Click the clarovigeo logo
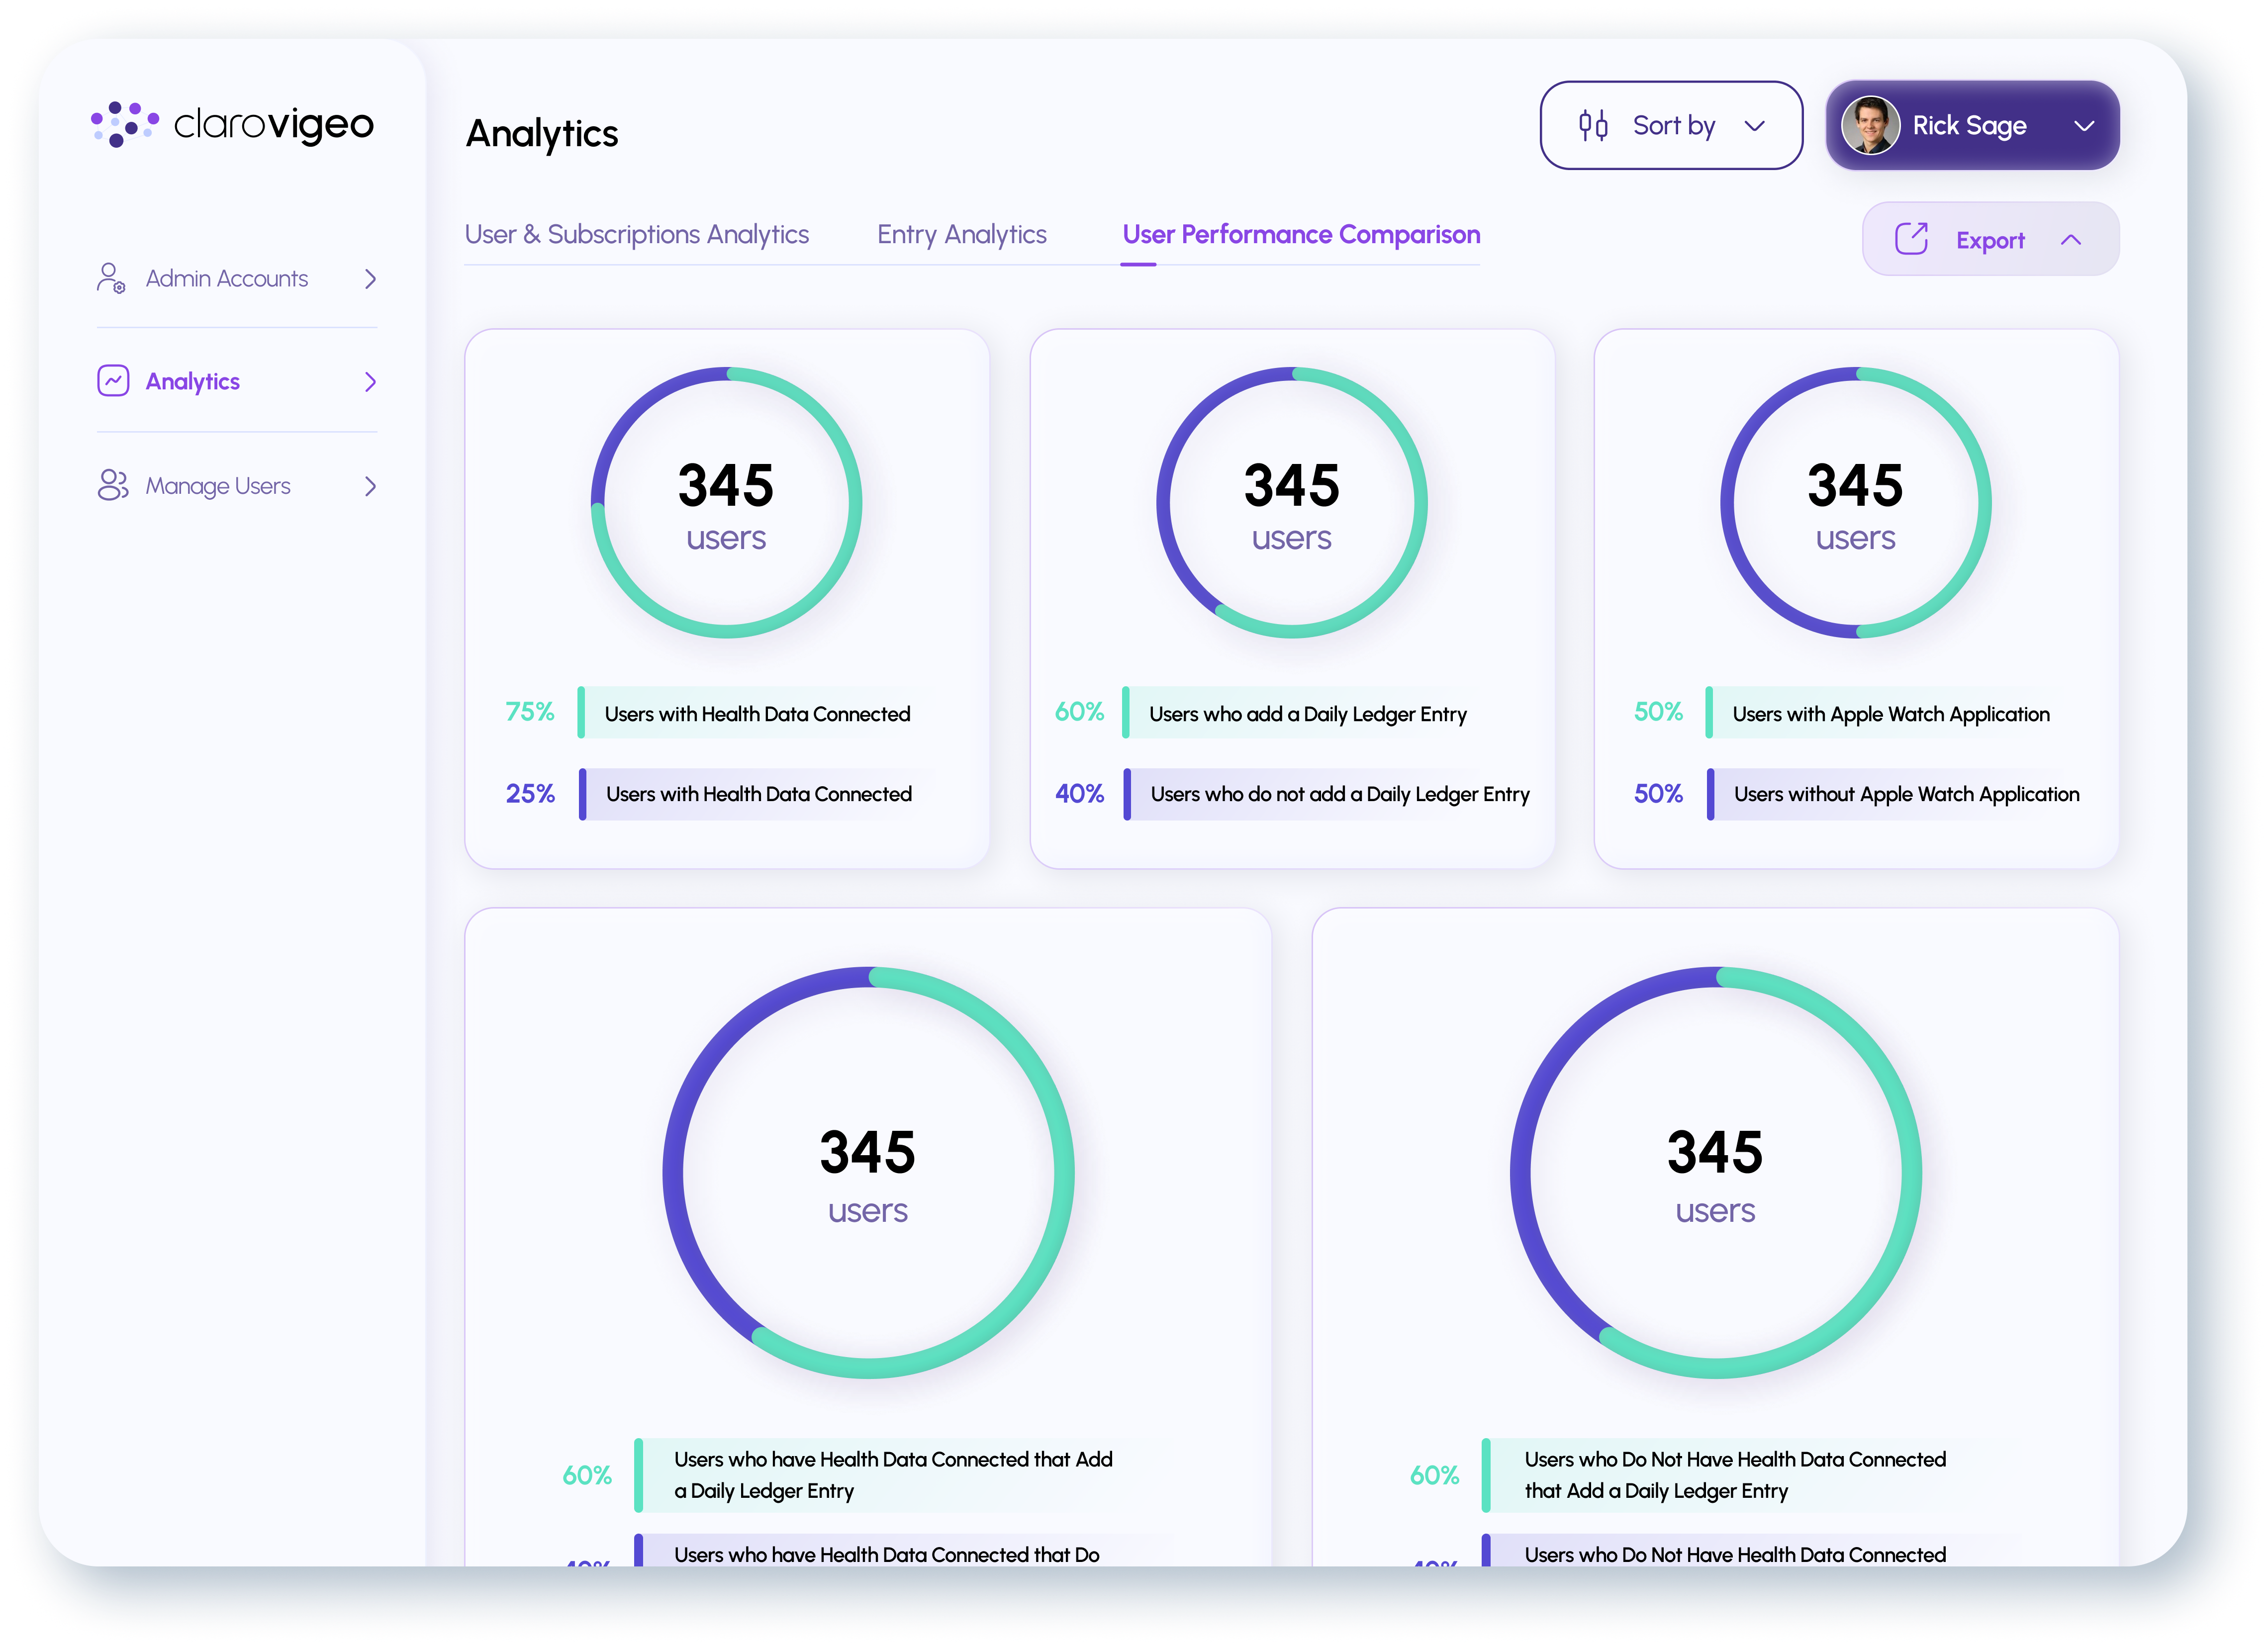Screen dimensions: 2268x1647 pyautogui.click(x=232, y=124)
